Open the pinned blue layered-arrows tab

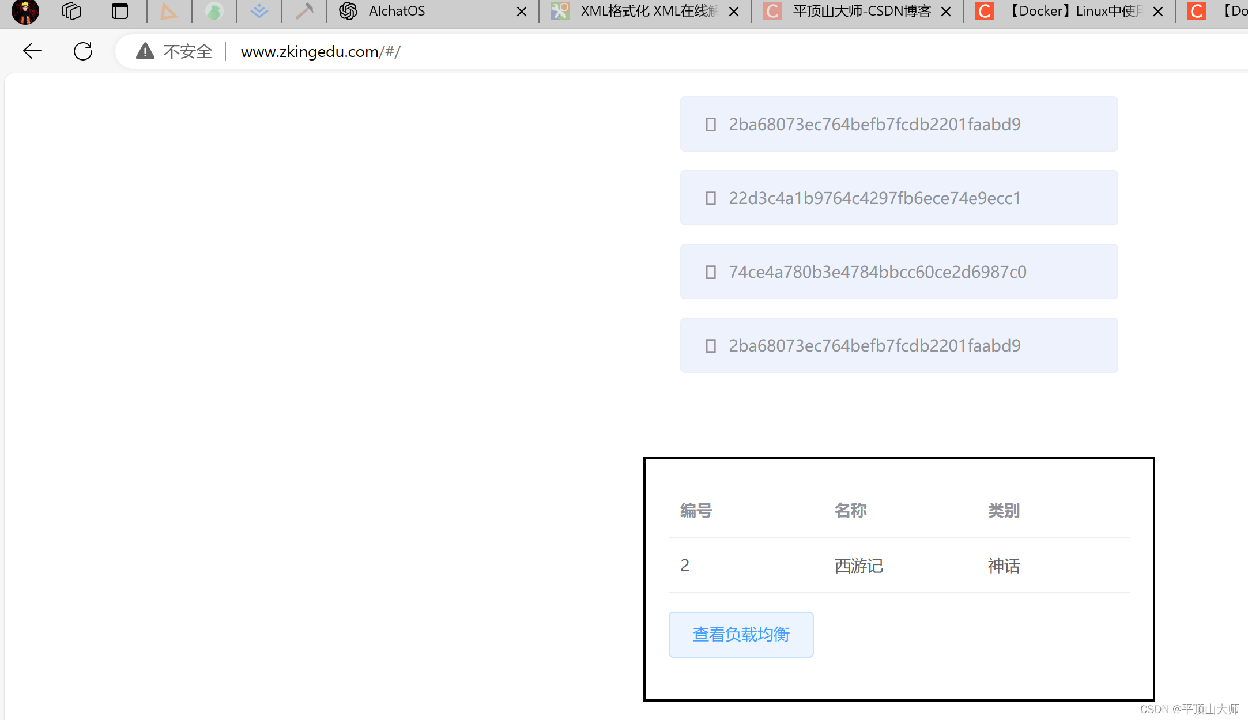tap(259, 12)
